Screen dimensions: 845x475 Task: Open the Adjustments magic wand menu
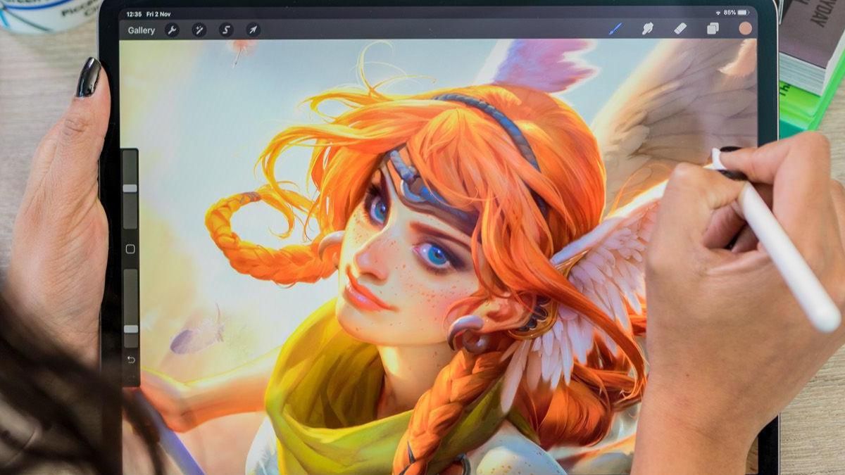pyautogui.click(x=199, y=30)
